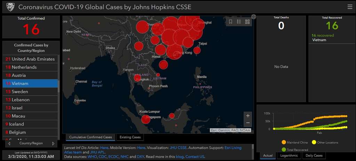Open the NHC data source link

pyautogui.click(x=124, y=157)
